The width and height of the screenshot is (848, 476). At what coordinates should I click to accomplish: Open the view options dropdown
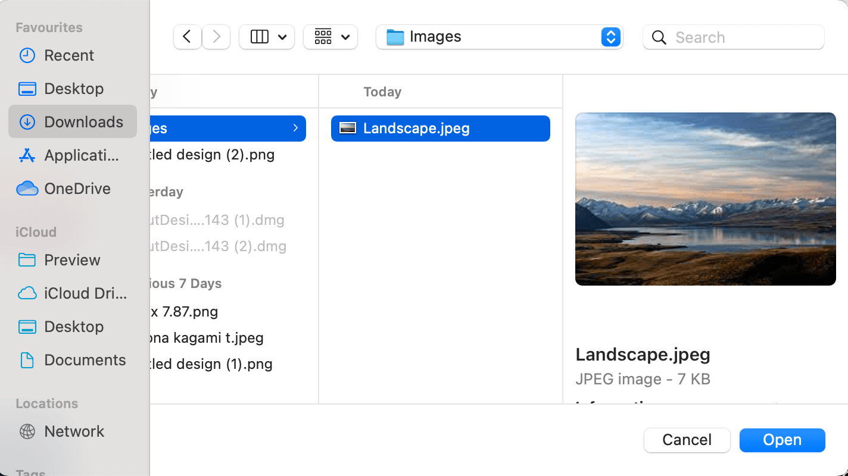266,36
